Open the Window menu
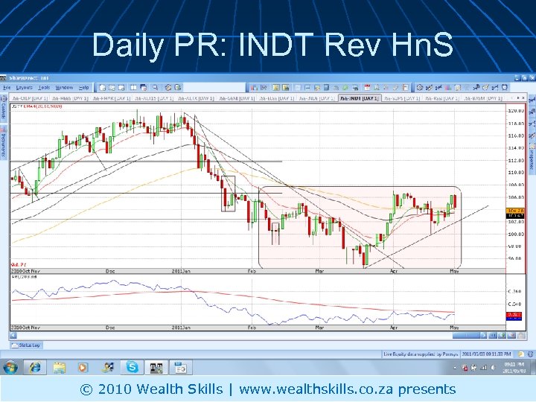The height and width of the screenshot is (402, 536). point(64,88)
